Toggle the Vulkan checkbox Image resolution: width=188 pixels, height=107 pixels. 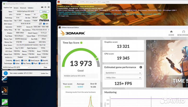(14, 63)
